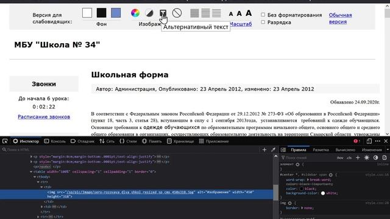
Task: Switch to the Инспектор tab
Action: 26,141
